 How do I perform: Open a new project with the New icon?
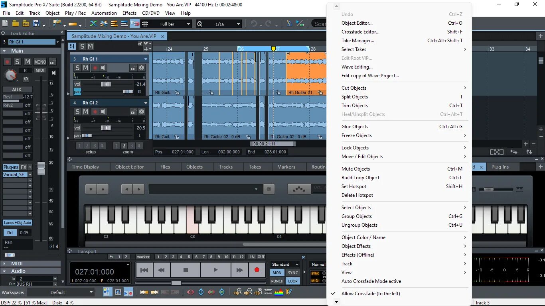pos(5,24)
